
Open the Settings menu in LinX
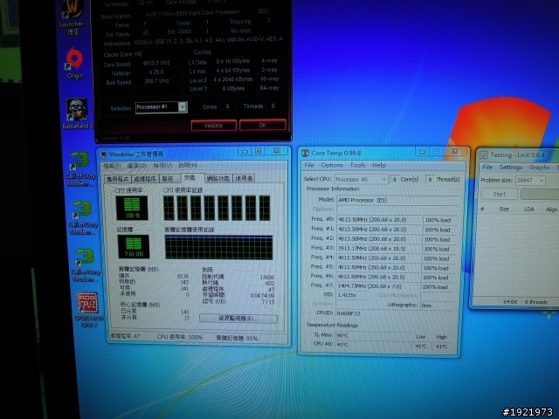pyautogui.click(x=510, y=167)
